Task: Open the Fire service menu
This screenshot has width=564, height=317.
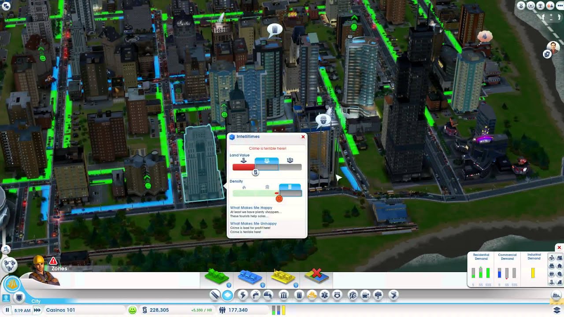Action: click(x=312, y=295)
